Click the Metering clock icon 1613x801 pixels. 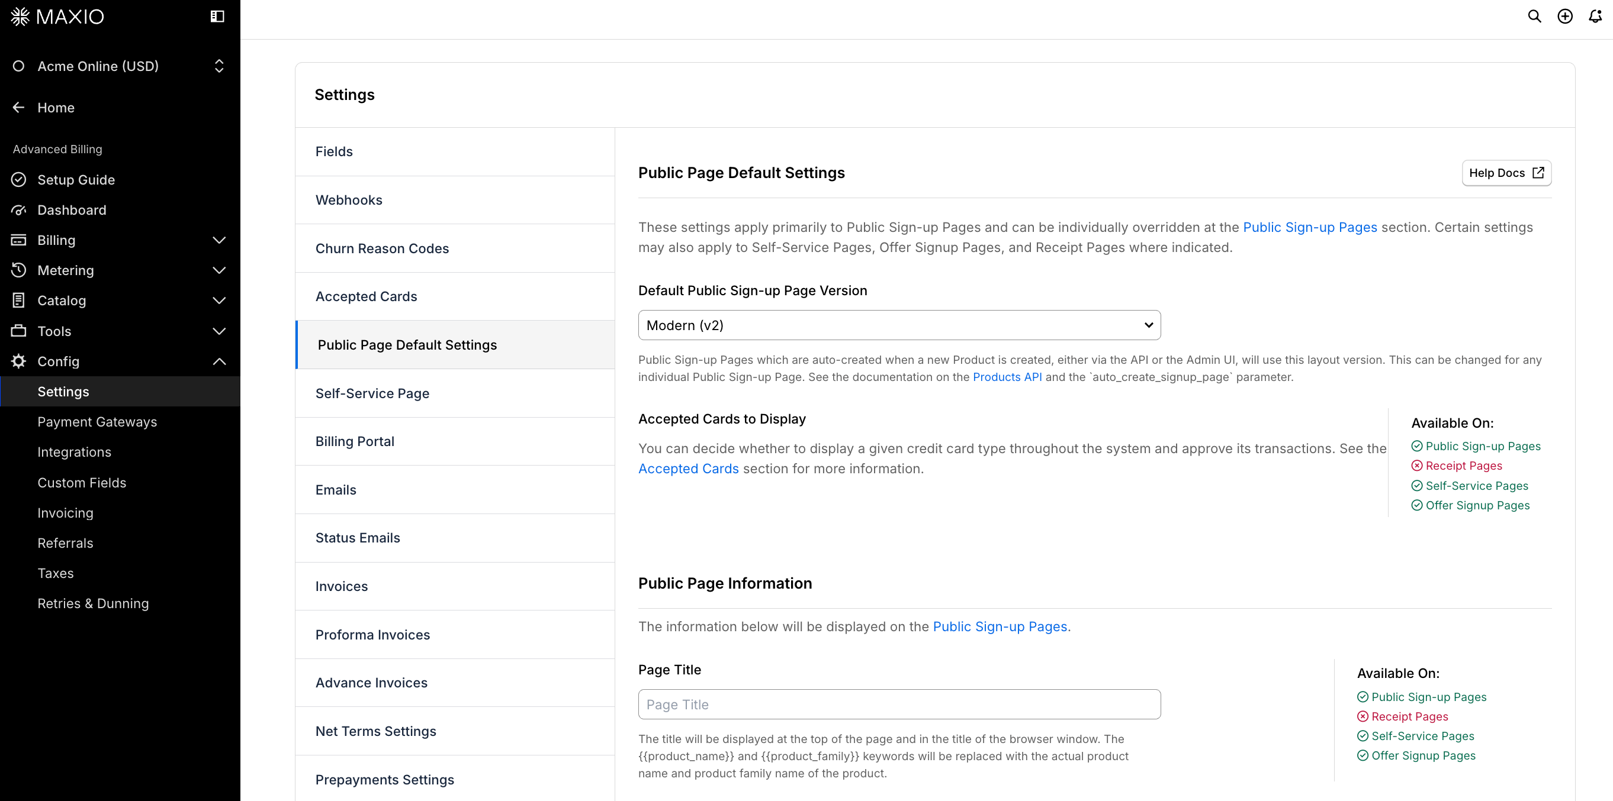click(x=19, y=270)
